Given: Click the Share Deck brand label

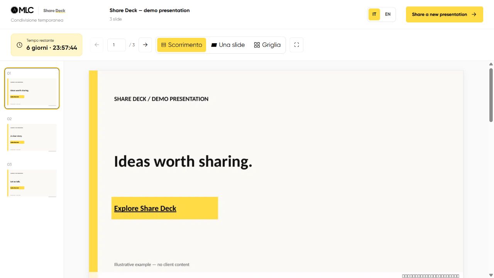Looking at the screenshot, I should [x=54, y=11].
